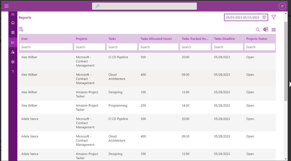Click the report list filter icon under Reports
This screenshot has width=291, height=161.
point(21,29)
